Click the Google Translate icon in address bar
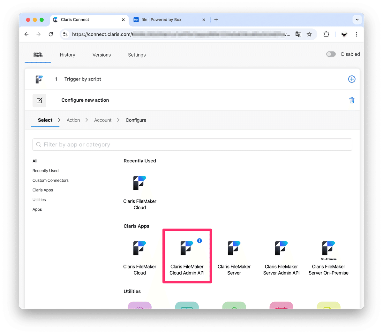The height and width of the screenshot is (334, 383). (x=298, y=34)
